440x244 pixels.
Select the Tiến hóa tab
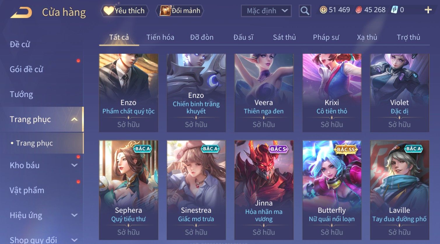pyautogui.click(x=160, y=37)
